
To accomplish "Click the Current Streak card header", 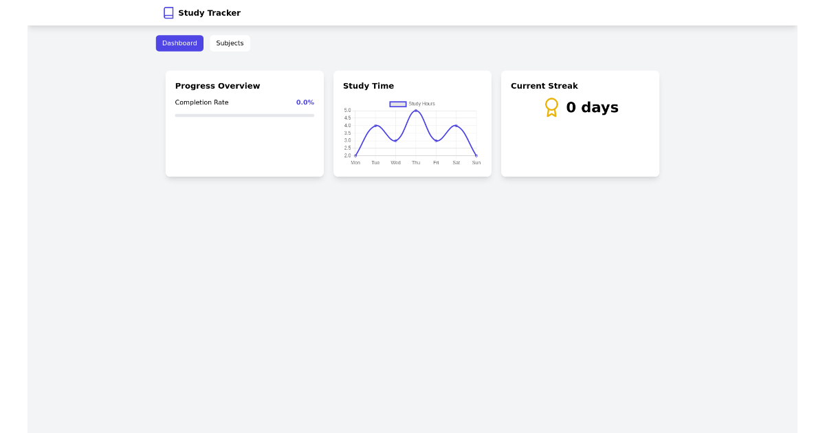I will (544, 85).
